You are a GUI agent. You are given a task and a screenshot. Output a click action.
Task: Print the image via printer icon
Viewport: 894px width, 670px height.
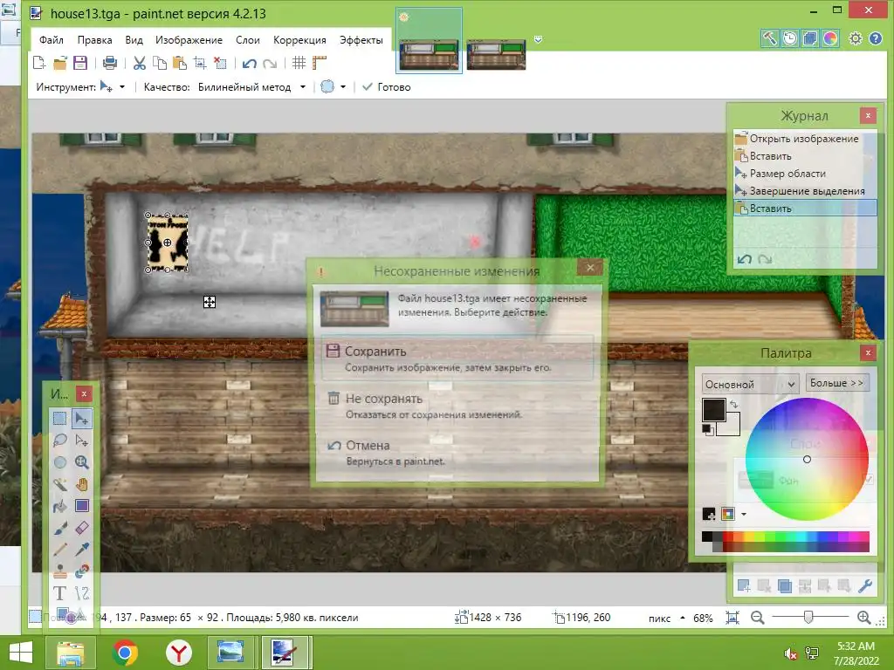[110, 63]
